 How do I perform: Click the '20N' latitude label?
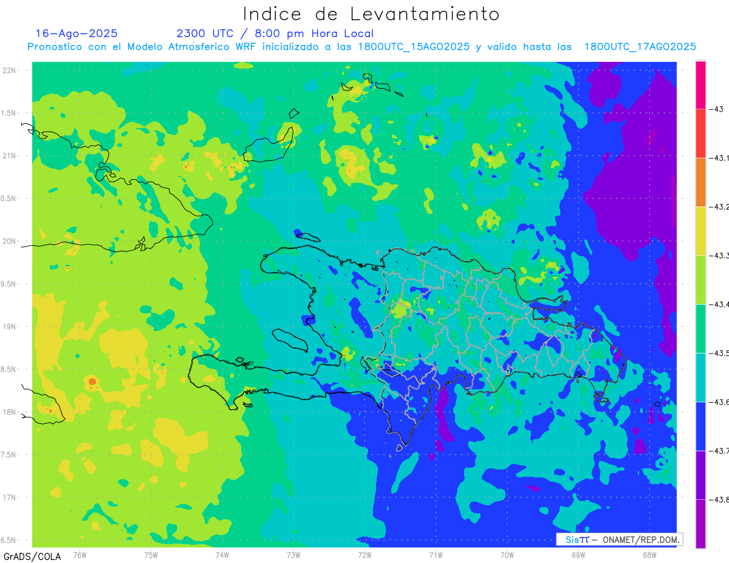10,241
